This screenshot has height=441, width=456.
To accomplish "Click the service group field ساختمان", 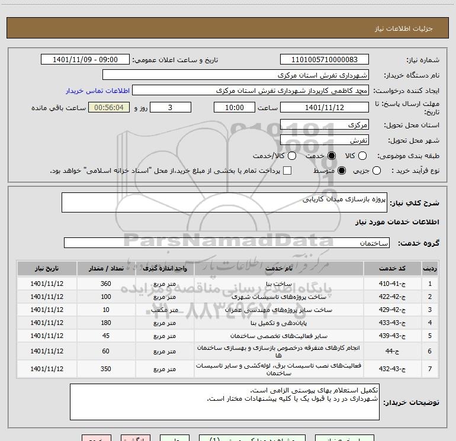I will pos(227,243).
